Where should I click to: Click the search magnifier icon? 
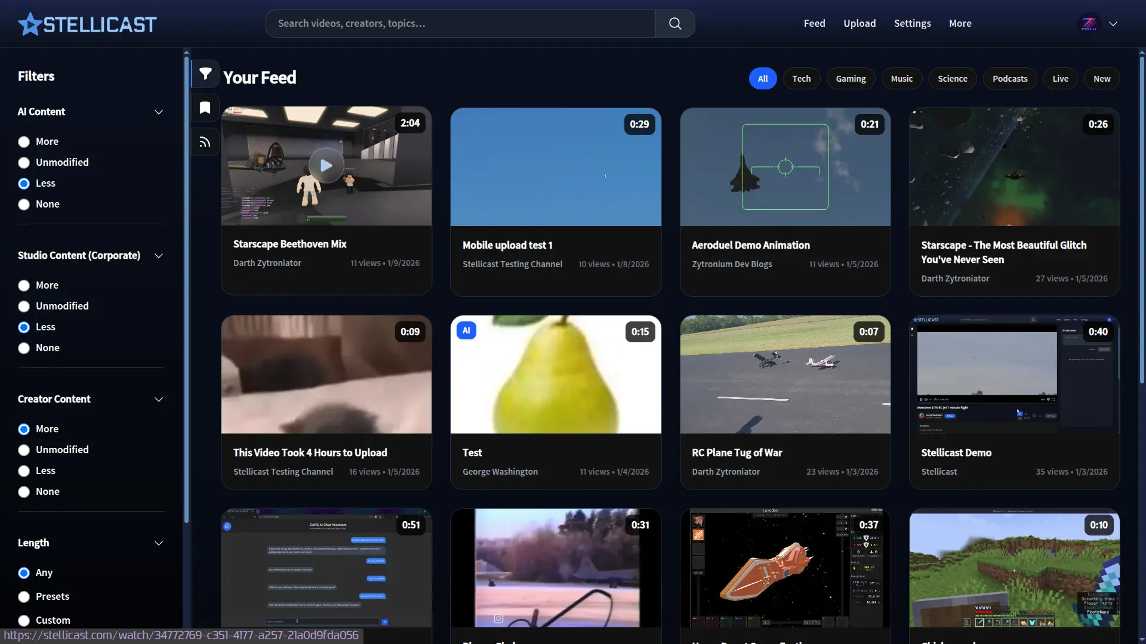click(x=675, y=24)
